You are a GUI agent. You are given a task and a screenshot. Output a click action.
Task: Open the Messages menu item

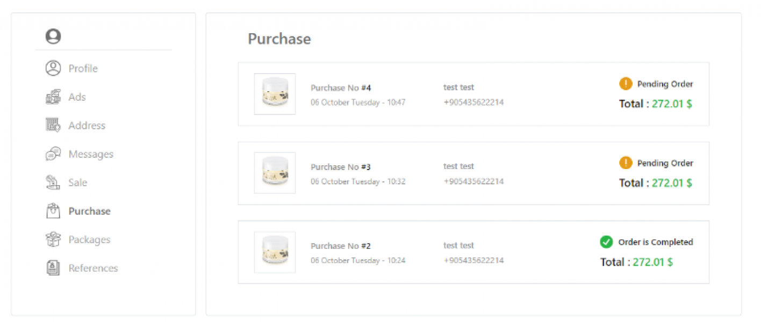[x=91, y=154]
